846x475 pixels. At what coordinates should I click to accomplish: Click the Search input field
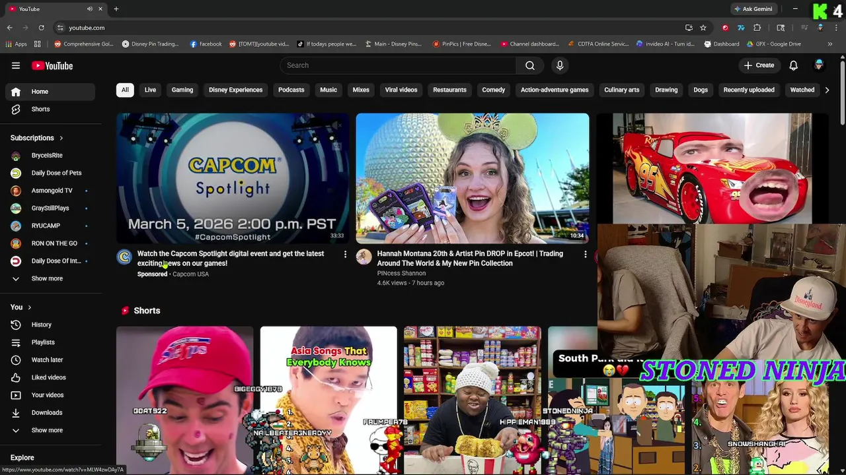[x=399, y=65]
